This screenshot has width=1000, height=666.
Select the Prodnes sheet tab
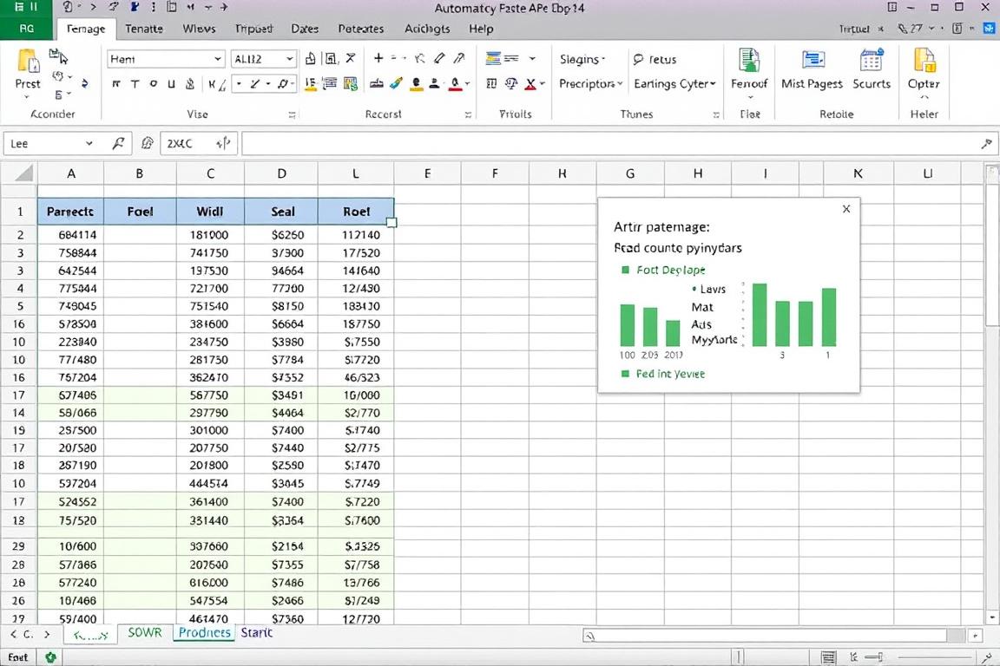tap(203, 633)
